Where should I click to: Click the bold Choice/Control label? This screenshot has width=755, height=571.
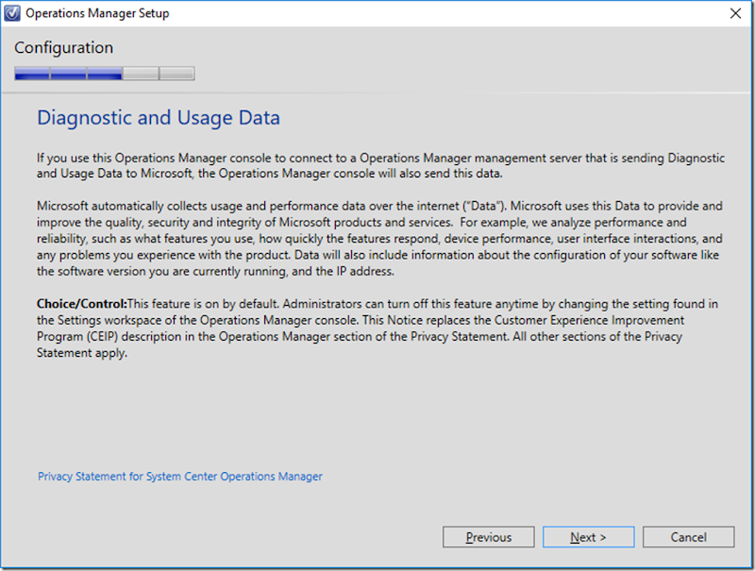coord(81,303)
